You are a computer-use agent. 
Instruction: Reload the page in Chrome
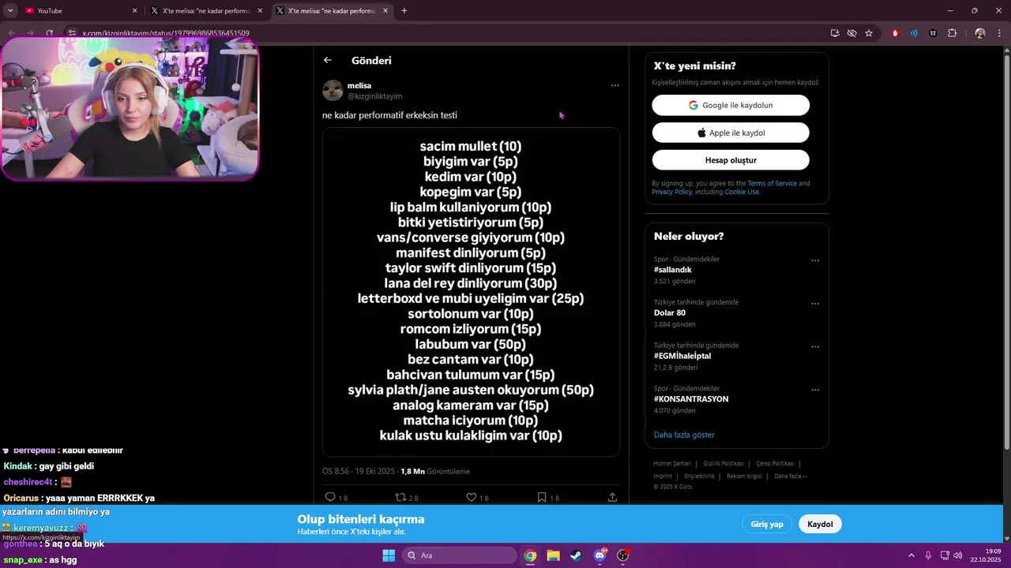pos(49,33)
